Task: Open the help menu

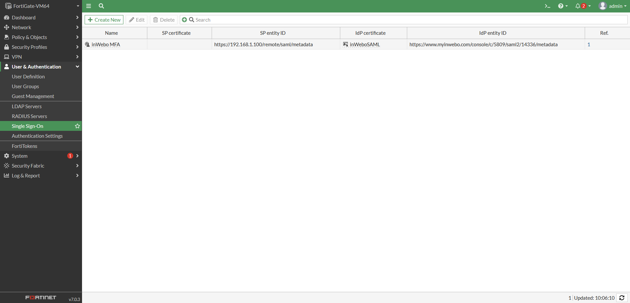Action: tap(562, 6)
